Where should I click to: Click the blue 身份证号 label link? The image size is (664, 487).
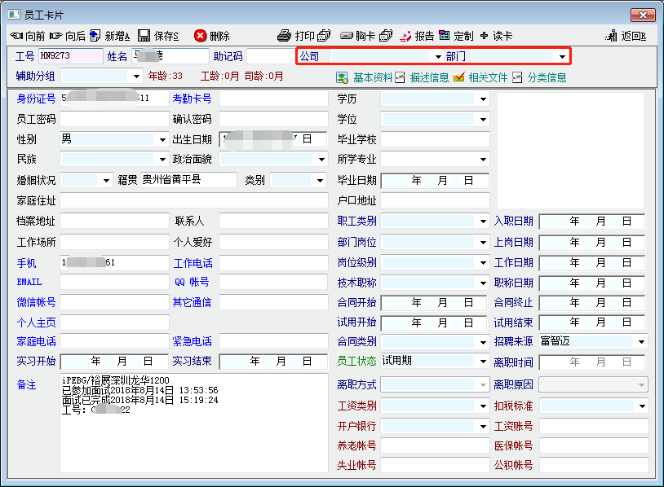[x=36, y=99]
